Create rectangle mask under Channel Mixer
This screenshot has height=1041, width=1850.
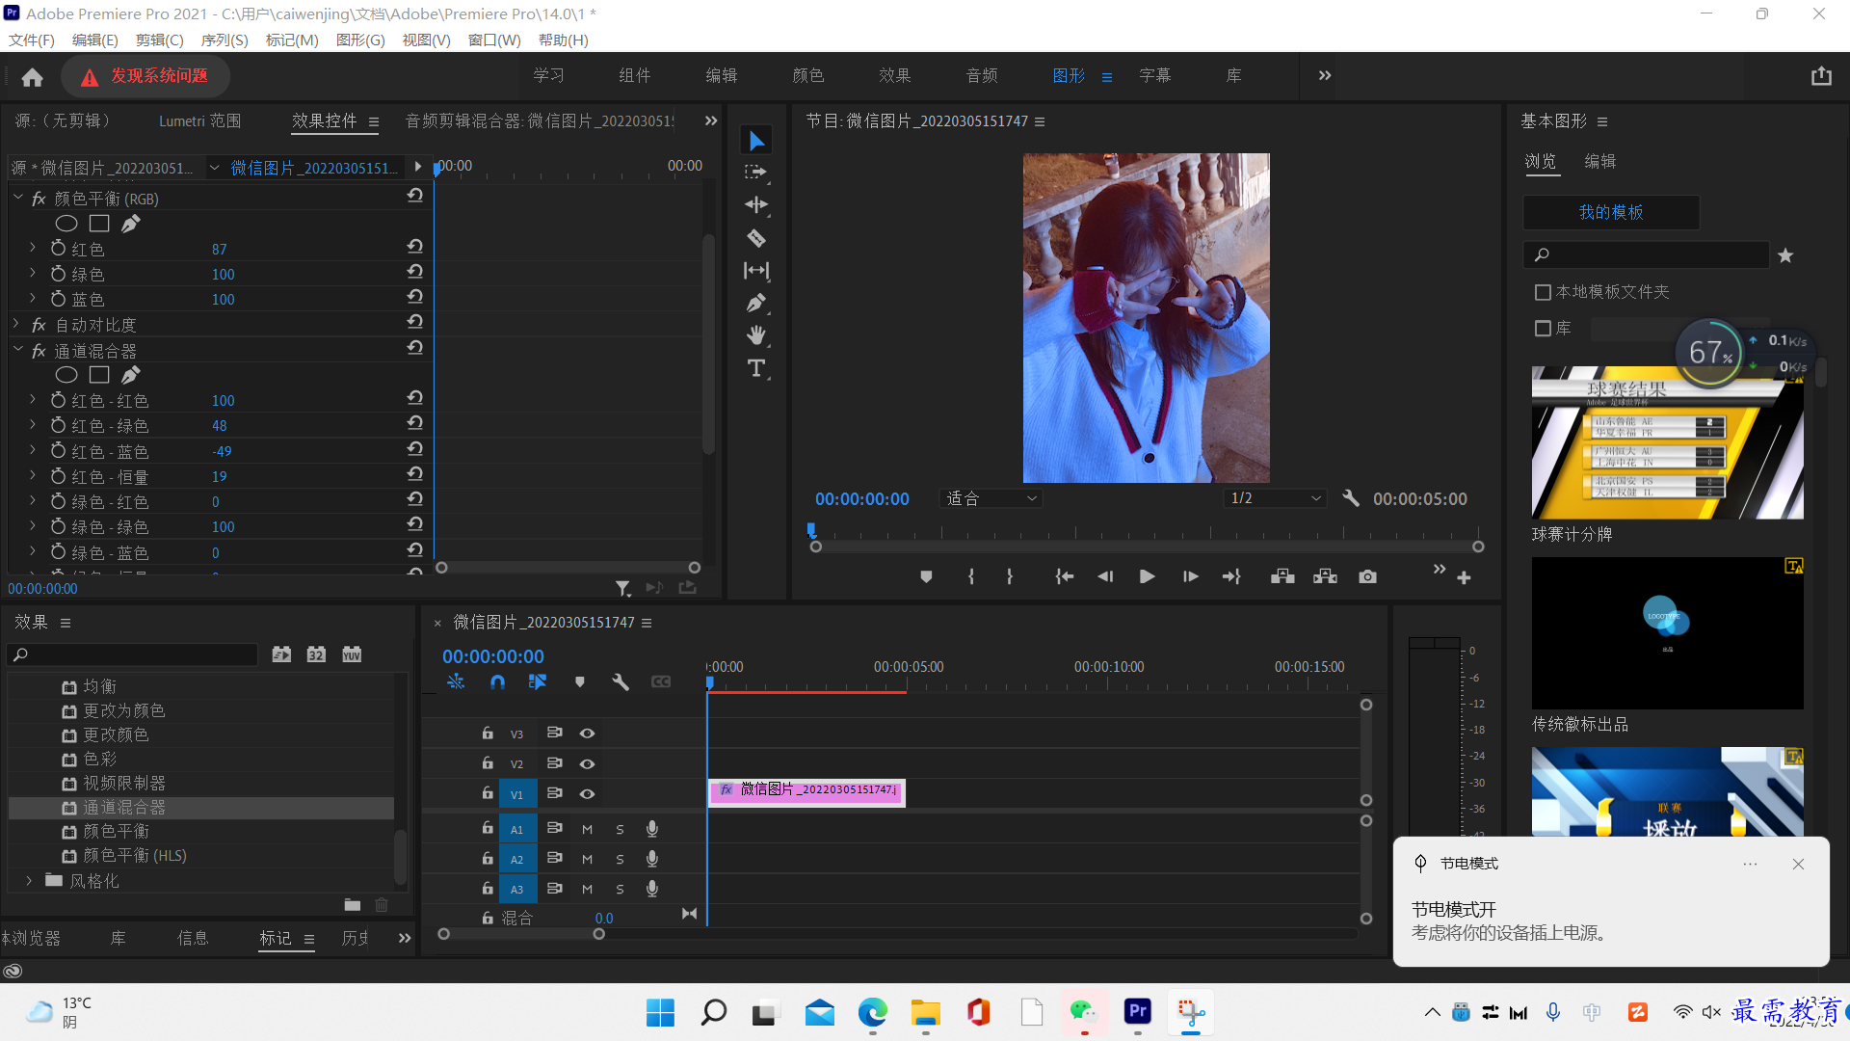coord(99,375)
